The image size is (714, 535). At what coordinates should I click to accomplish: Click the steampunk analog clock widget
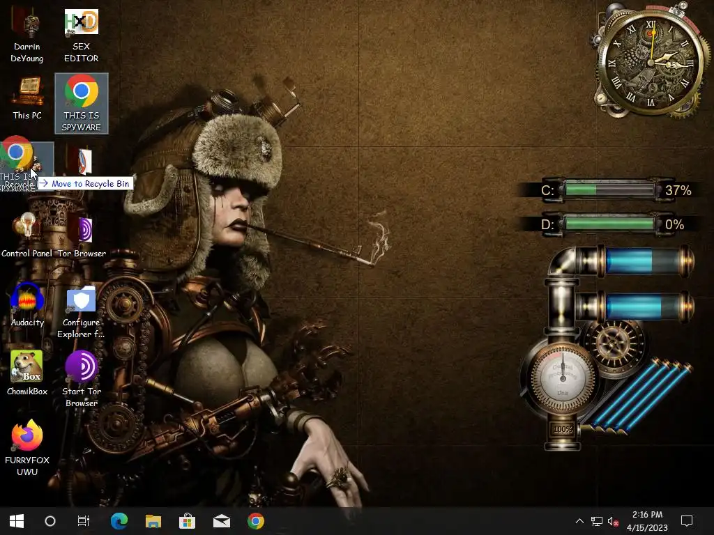pos(651,61)
